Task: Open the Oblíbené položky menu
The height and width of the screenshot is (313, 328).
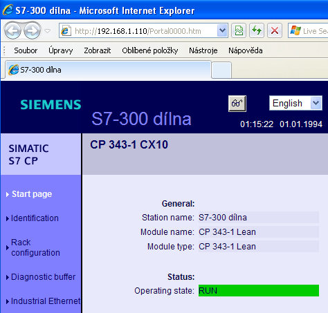Action: (x=150, y=50)
